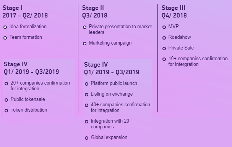The height and width of the screenshot is (147, 232).
Task: Click the bullet beside Listing on exchange
Action: (x=86, y=94)
